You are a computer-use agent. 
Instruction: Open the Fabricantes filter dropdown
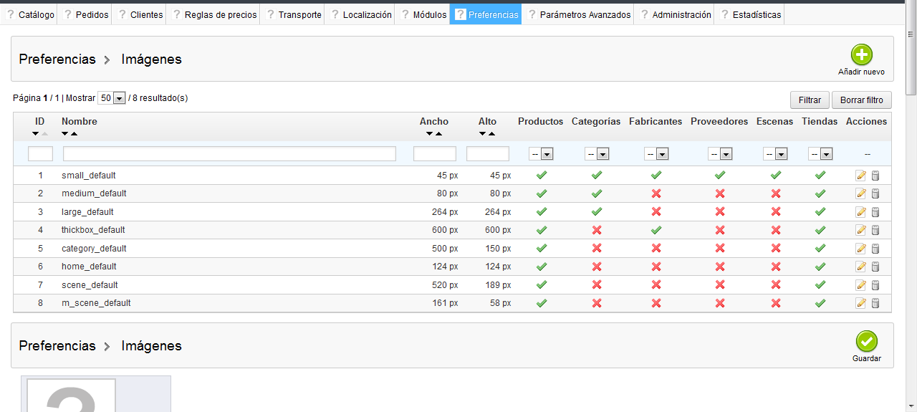pos(656,154)
